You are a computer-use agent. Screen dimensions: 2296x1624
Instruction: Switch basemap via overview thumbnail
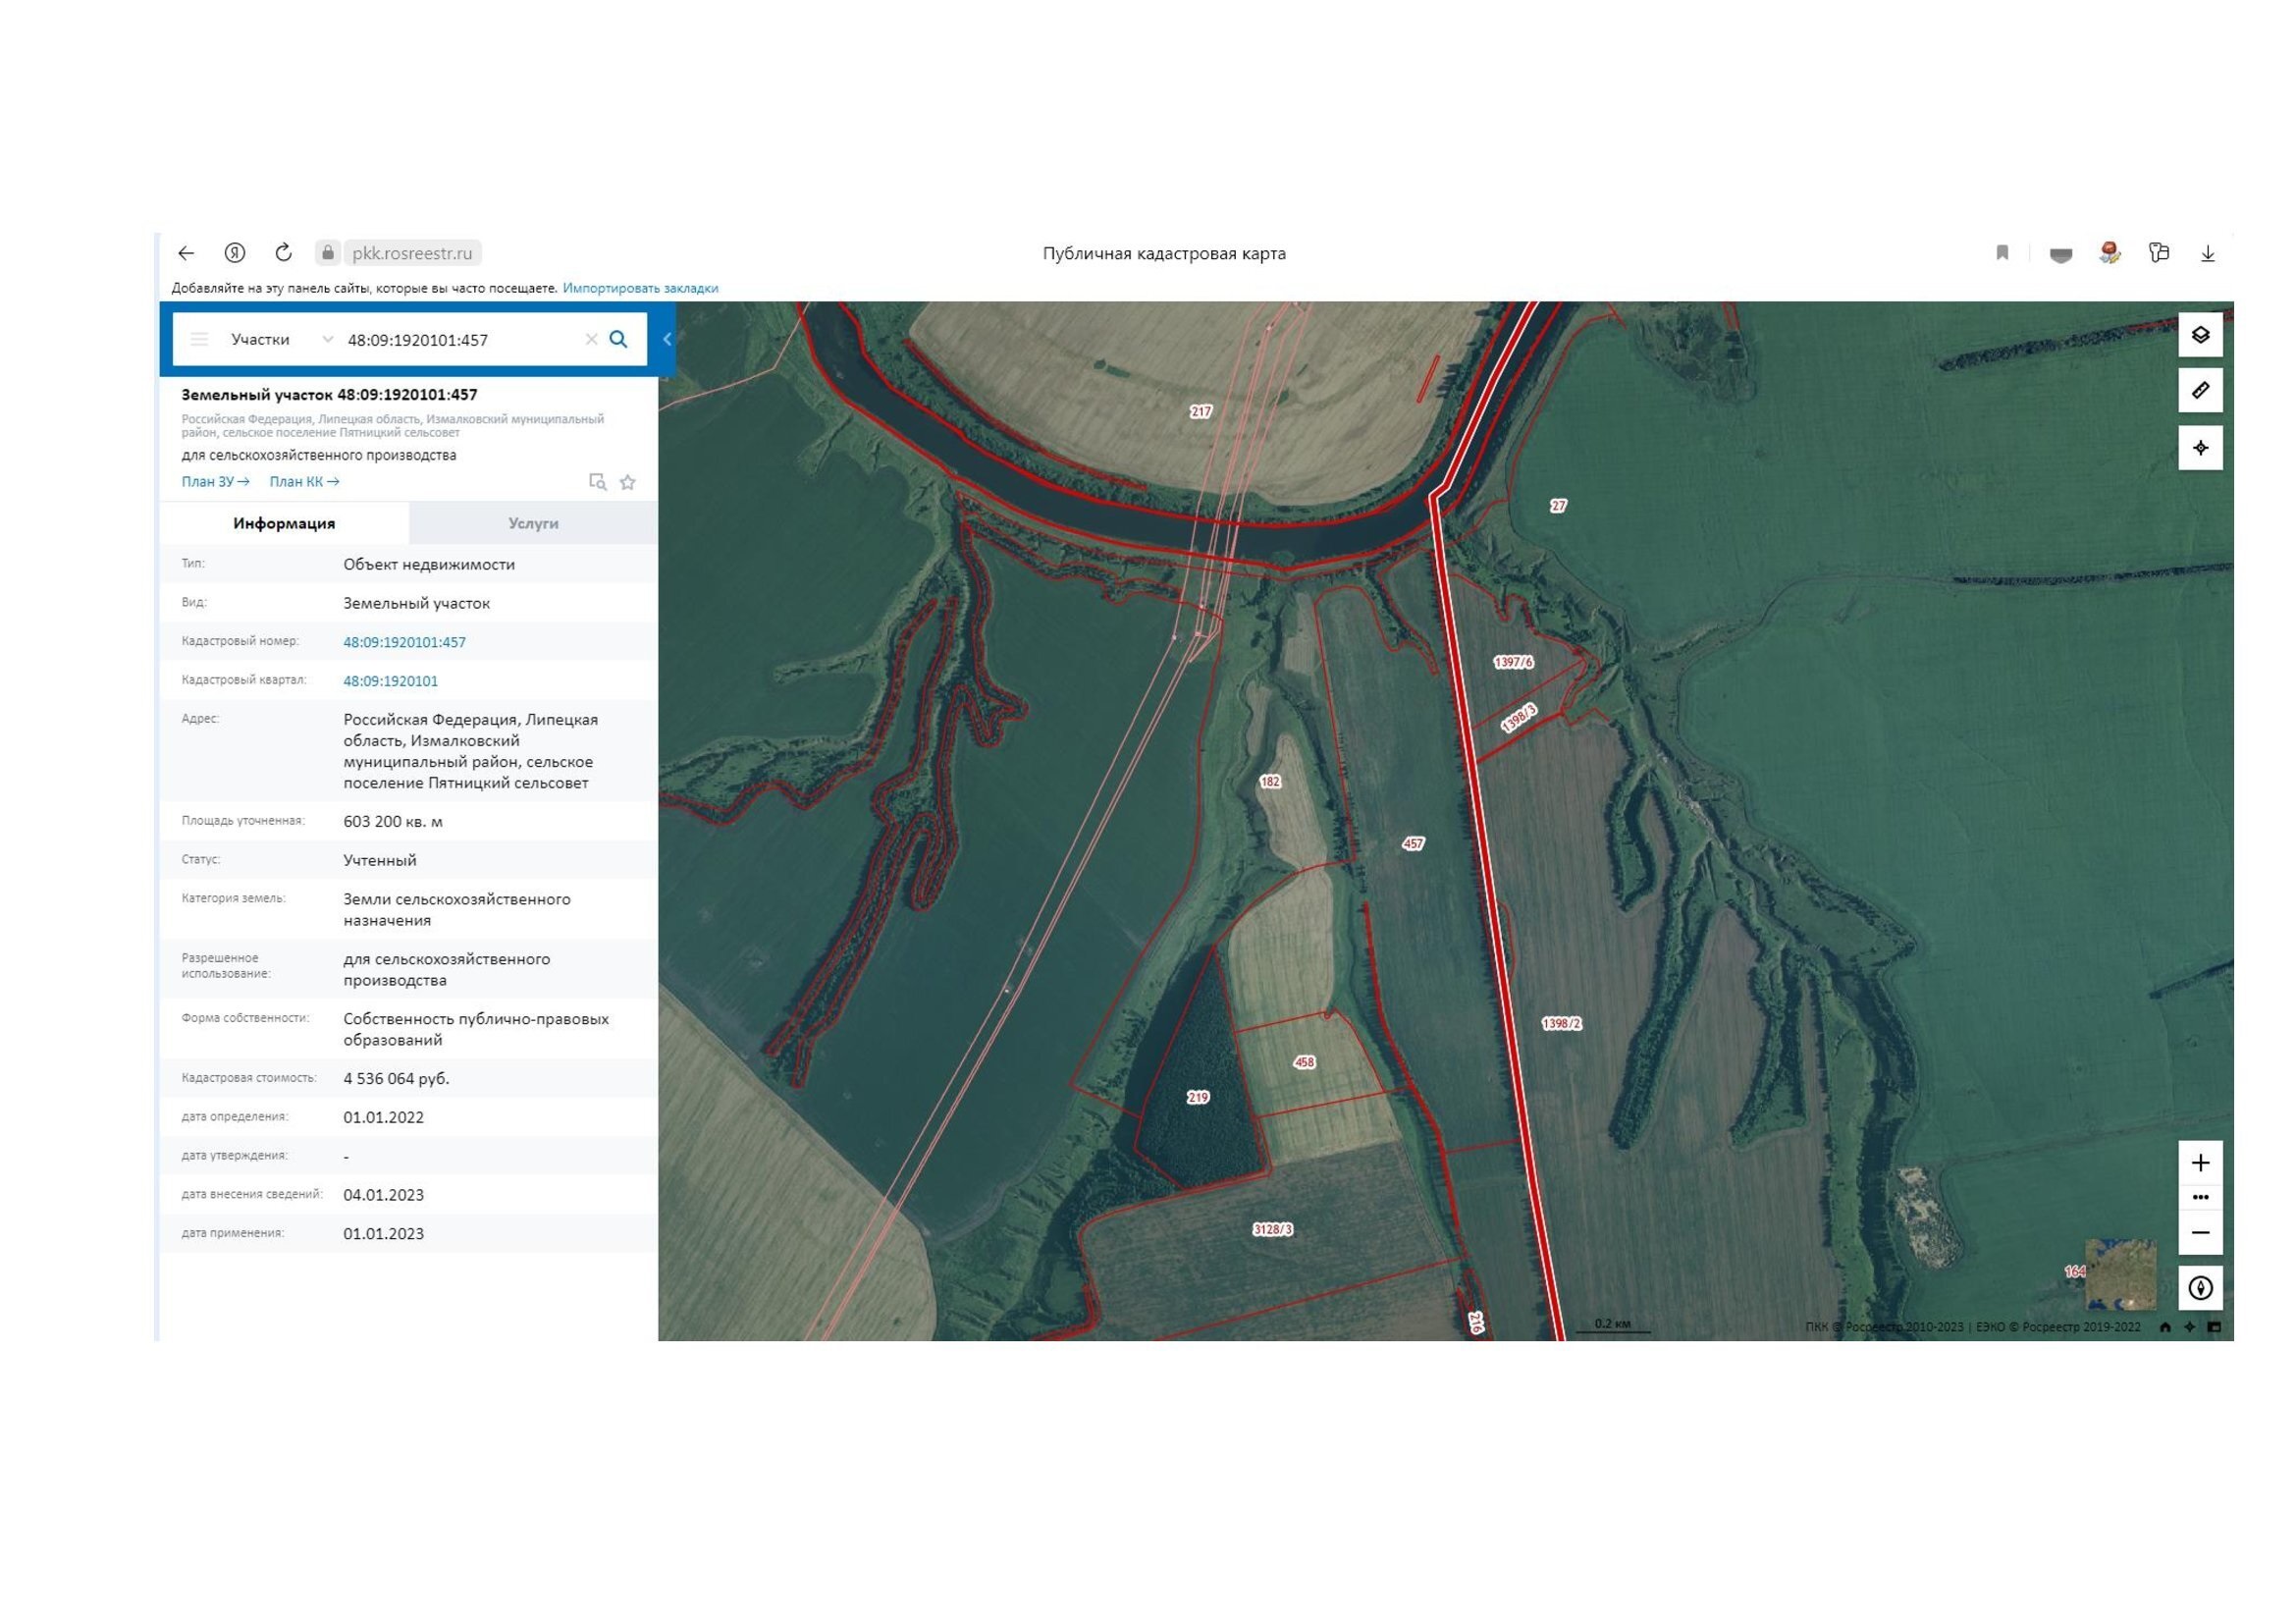(2120, 1275)
